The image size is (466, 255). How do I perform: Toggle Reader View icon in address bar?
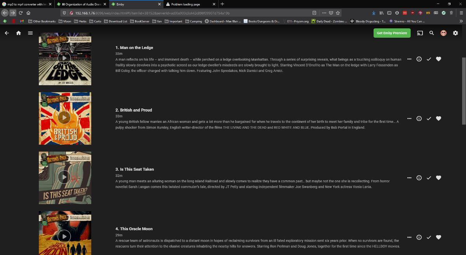pyautogui.click(x=314, y=12)
